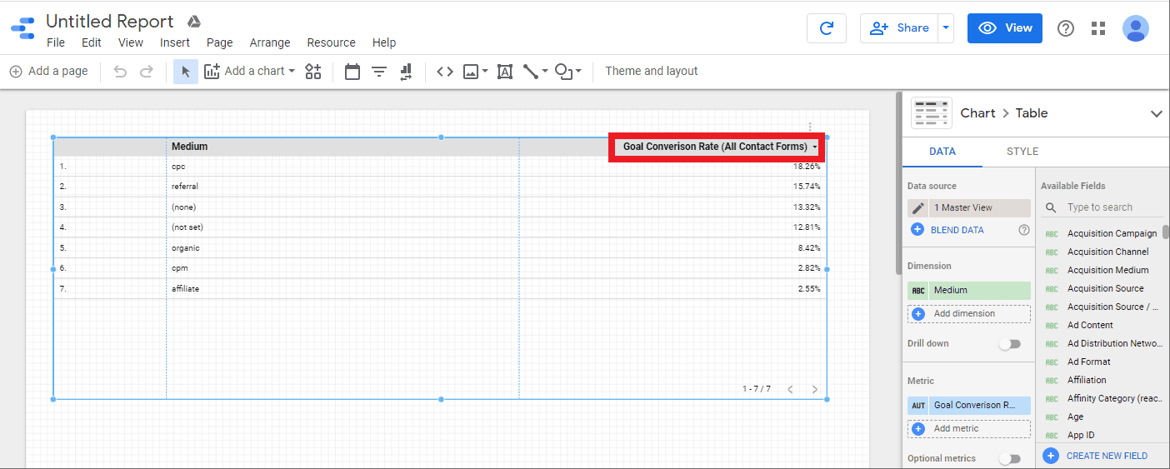Screen dimensions: 1170x469
Task: Insert a date range control
Action: click(352, 72)
